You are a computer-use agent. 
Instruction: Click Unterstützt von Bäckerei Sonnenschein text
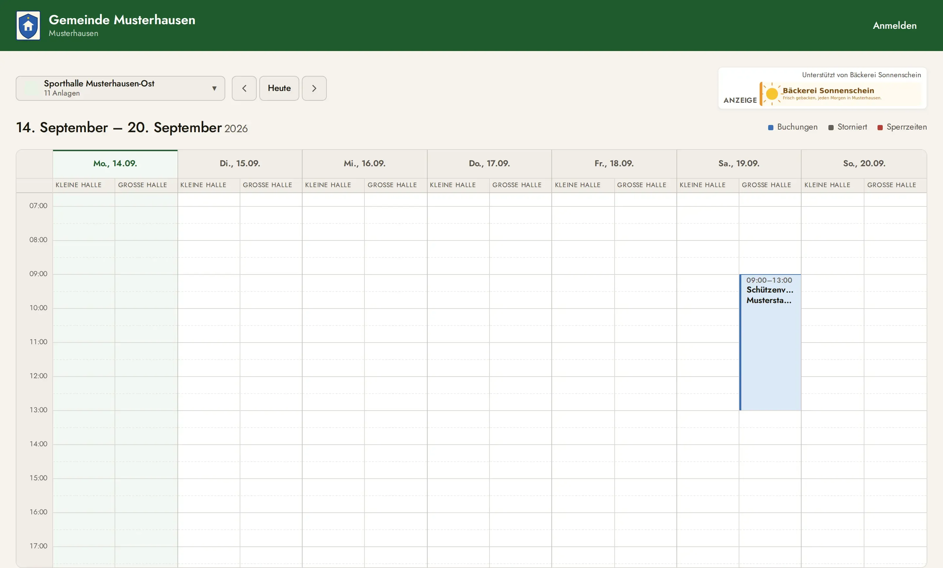click(861, 75)
